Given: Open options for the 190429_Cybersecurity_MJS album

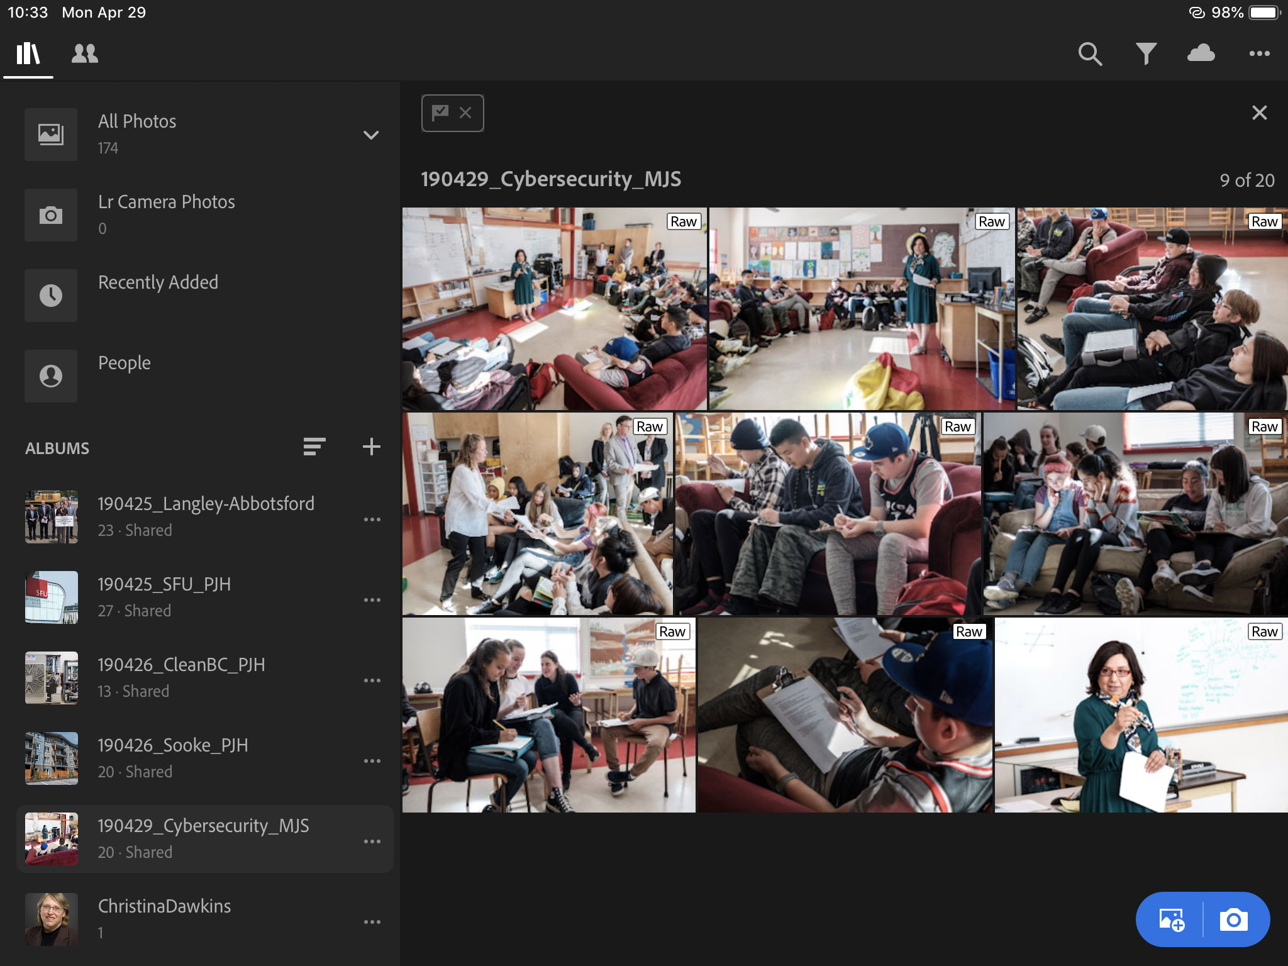Looking at the screenshot, I should pos(372,841).
